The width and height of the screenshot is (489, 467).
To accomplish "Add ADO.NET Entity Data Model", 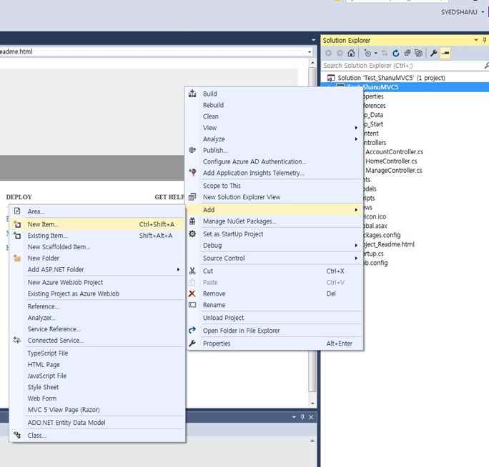I will coord(66,423).
